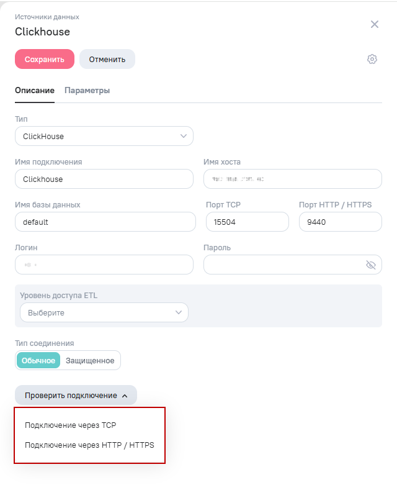Choose Подключение через HTTP / HTTPS
The height and width of the screenshot is (490, 397).
coord(89,445)
